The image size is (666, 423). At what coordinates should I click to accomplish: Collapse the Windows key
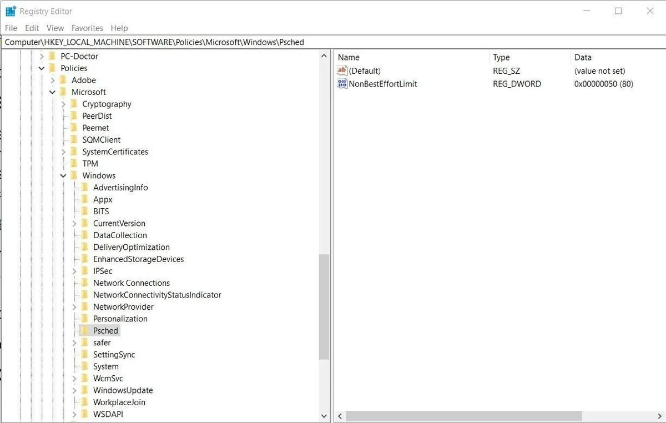click(64, 176)
